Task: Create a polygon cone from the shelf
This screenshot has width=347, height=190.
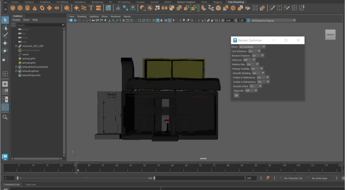Action: click(35, 8)
